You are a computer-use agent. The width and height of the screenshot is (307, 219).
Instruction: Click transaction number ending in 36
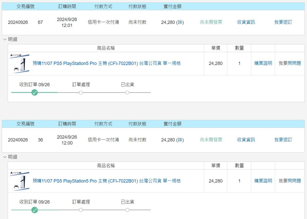pos(25,140)
